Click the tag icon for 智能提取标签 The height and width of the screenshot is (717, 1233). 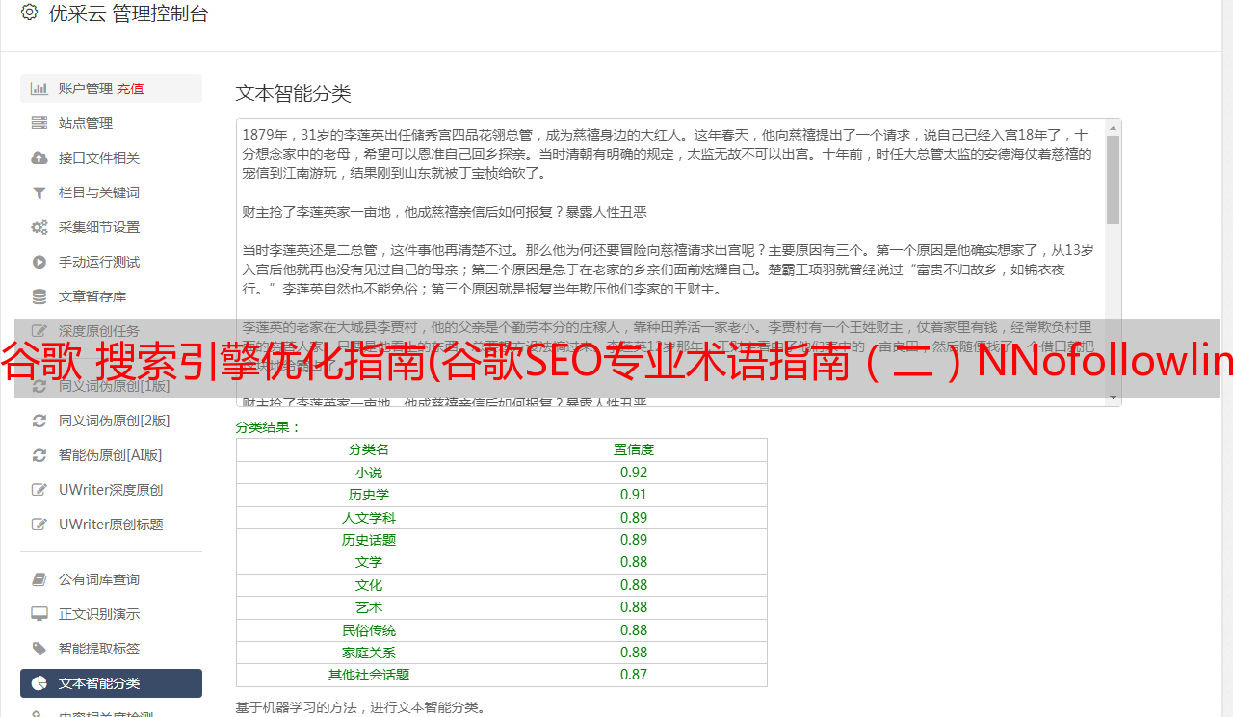[39, 649]
